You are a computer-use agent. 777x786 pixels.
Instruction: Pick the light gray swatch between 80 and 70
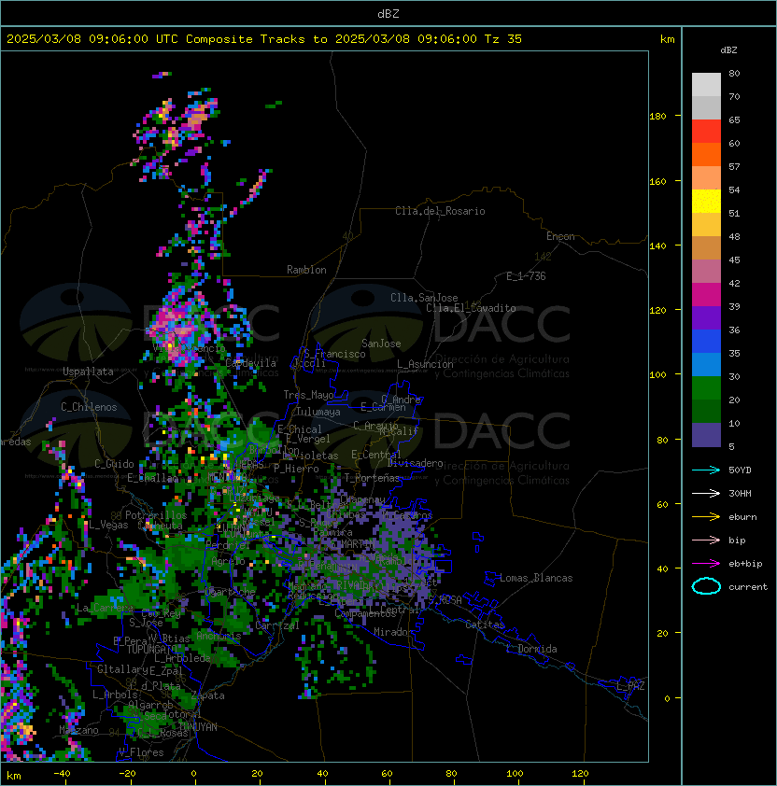pos(706,85)
